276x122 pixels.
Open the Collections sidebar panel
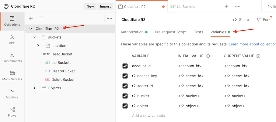click(12, 21)
